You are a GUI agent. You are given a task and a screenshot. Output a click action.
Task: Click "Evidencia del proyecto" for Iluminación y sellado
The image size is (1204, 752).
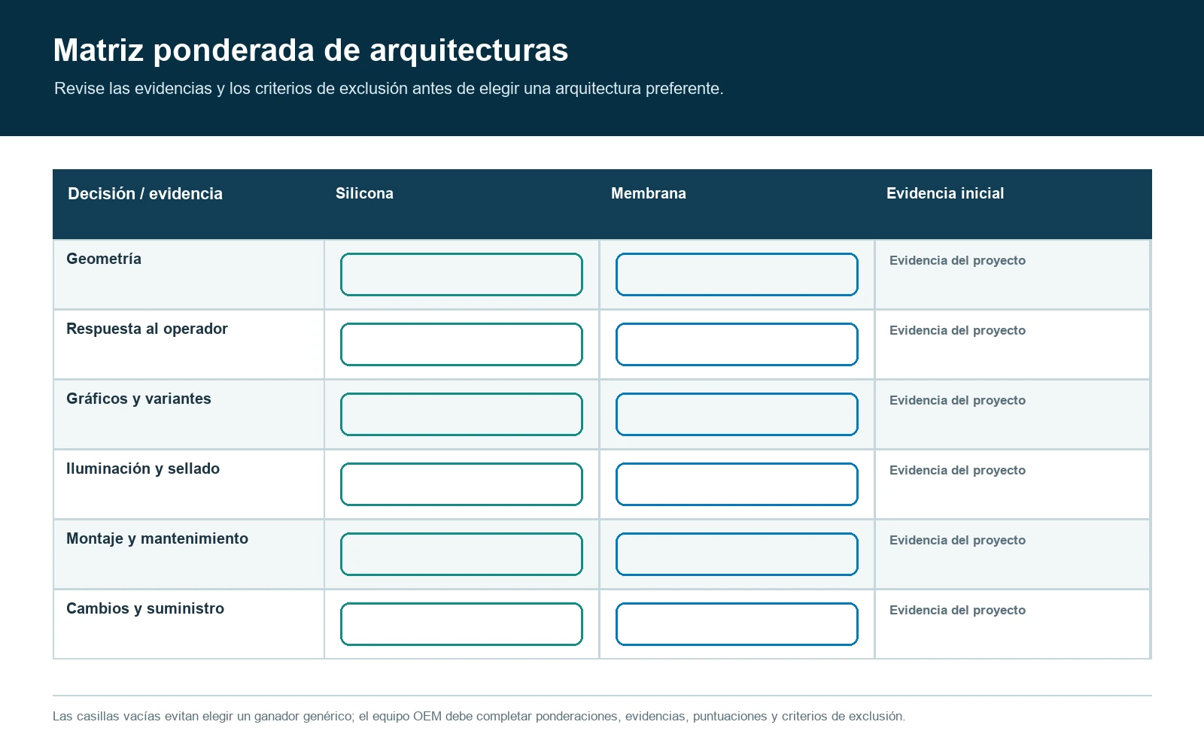957,470
